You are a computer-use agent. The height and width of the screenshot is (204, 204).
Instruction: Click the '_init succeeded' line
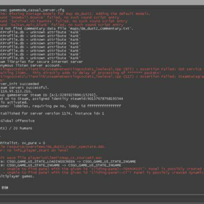click(x=19, y=84)
